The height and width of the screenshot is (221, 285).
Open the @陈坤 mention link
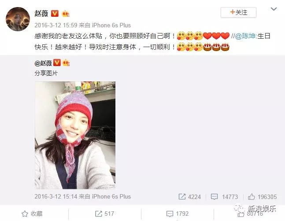[x=246, y=36]
